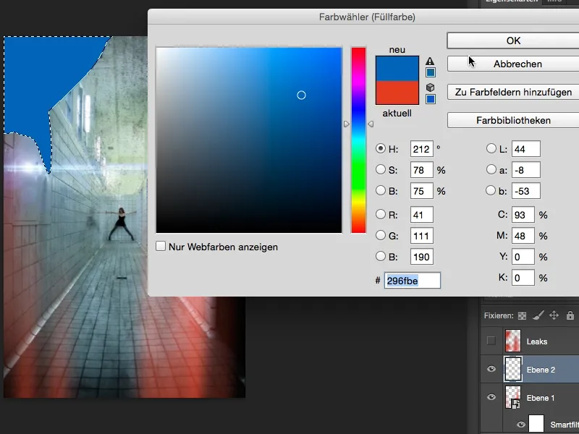Click the lock transparent pixels icon
The width and height of the screenshot is (579, 434).
[x=521, y=315]
